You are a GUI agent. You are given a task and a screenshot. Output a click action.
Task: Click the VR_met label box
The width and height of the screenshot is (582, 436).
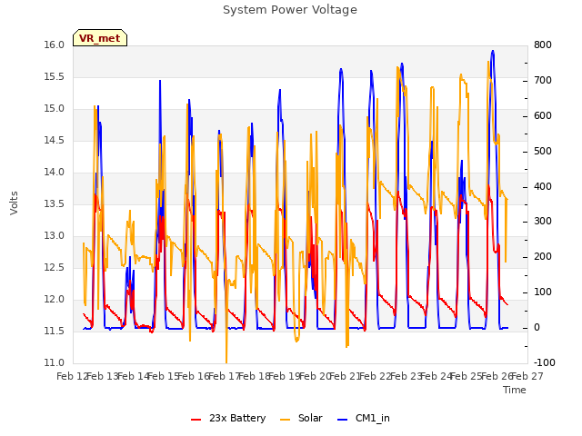[x=100, y=38]
